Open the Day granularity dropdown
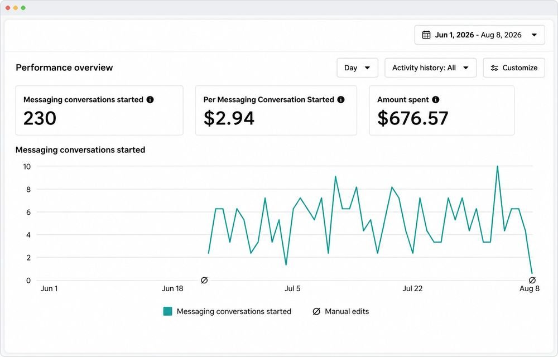The image size is (558, 357). click(x=357, y=67)
